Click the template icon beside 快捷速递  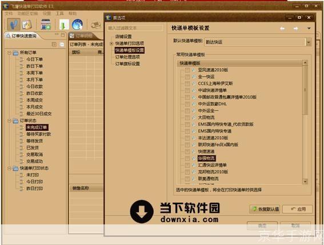[x=194, y=152]
